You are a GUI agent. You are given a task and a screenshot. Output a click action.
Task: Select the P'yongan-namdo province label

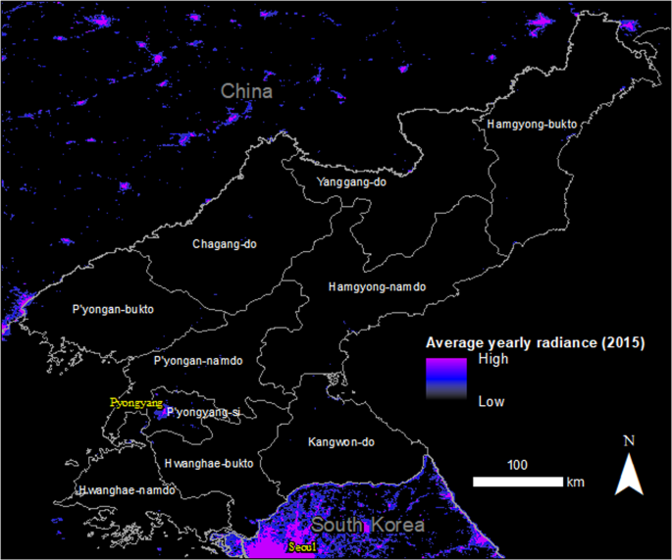point(198,361)
